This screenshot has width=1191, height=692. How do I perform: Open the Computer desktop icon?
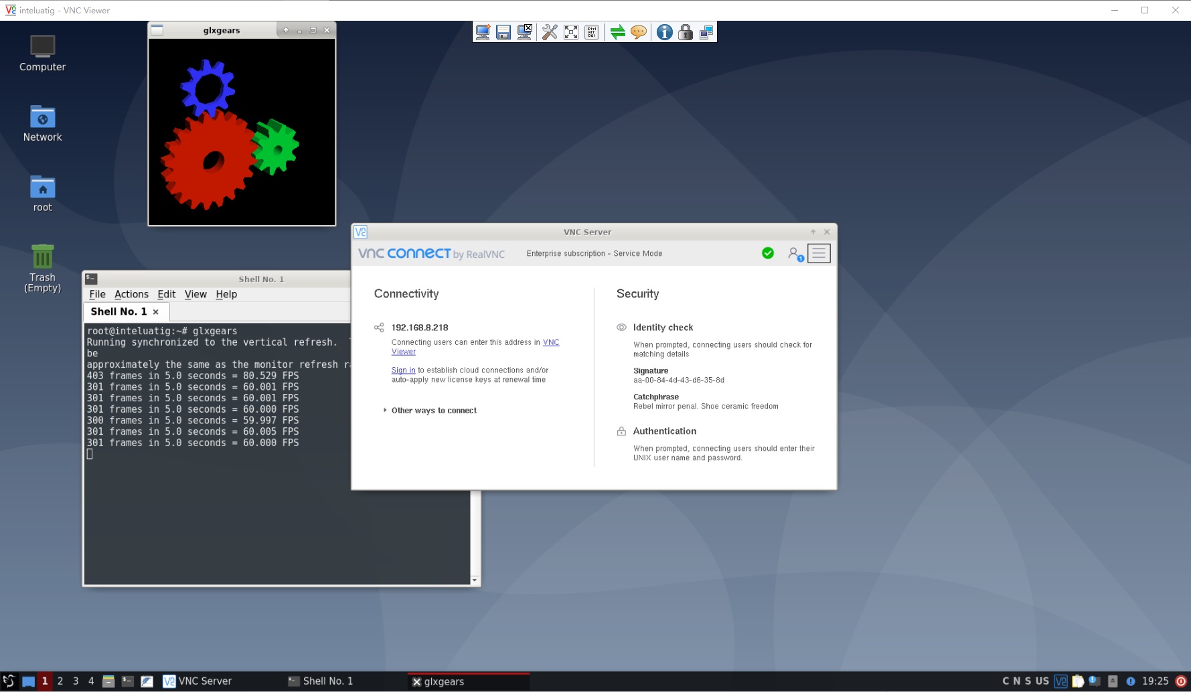42,53
